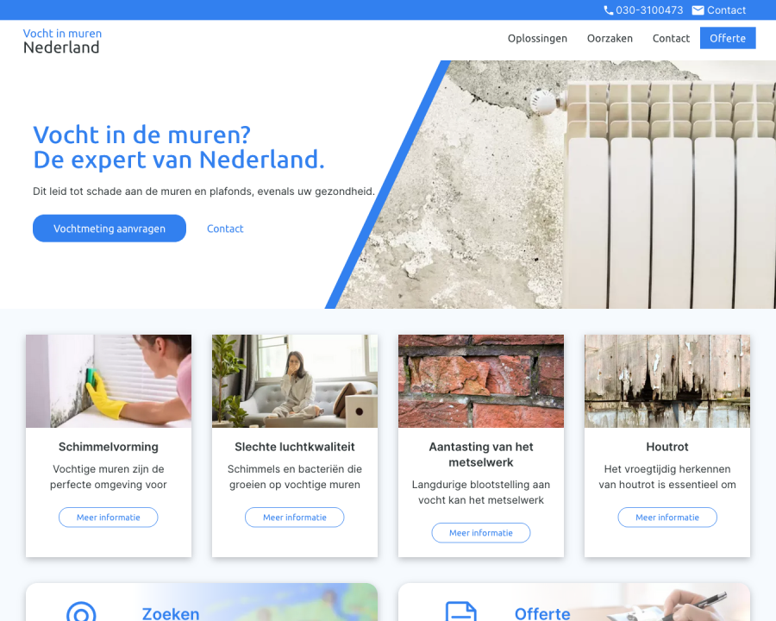This screenshot has height=621, width=776.
Task: Click the envelope icon beside Contact
Action: pyautogui.click(x=698, y=9)
